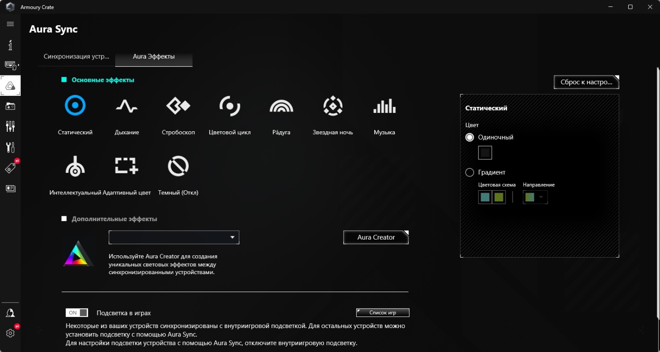Screen dimensions: 660x352
Task: Click the Направление label
Action: (x=539, y=185)
